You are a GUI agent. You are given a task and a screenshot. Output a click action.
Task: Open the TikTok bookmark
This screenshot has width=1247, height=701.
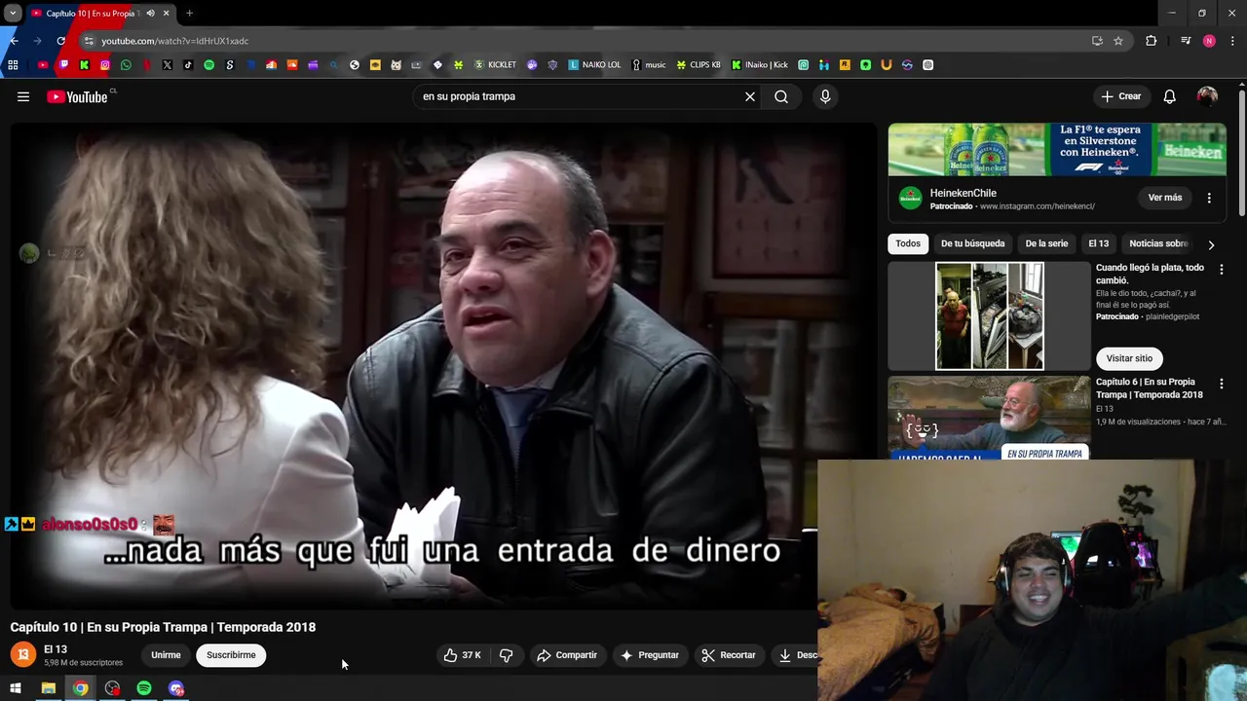[188, 65]
